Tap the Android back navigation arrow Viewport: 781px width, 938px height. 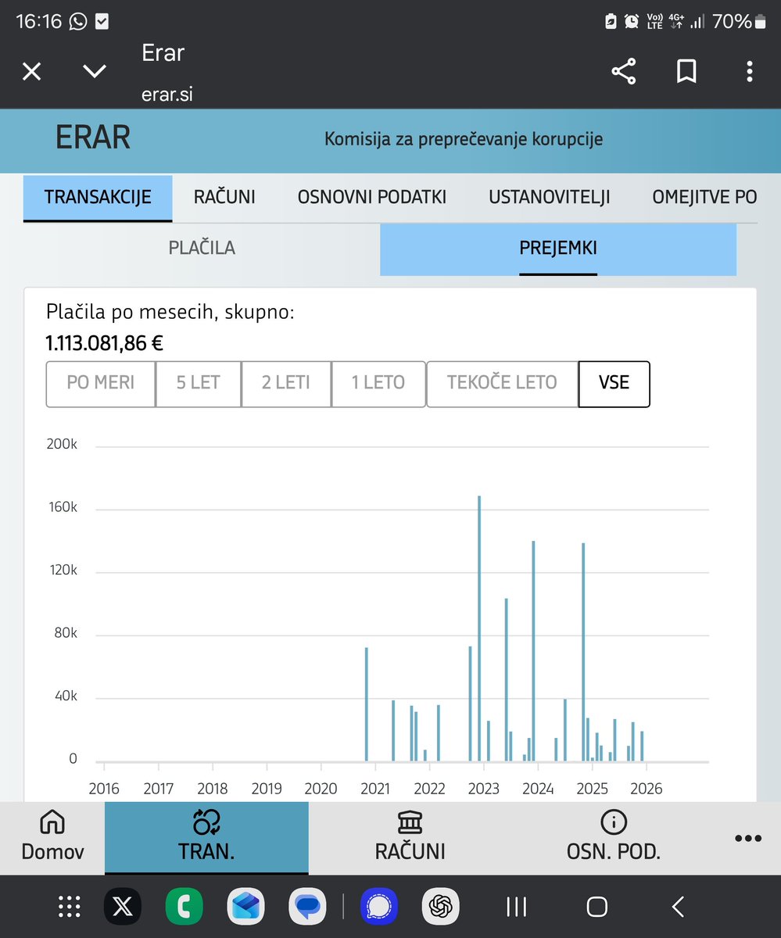point(678,907)
